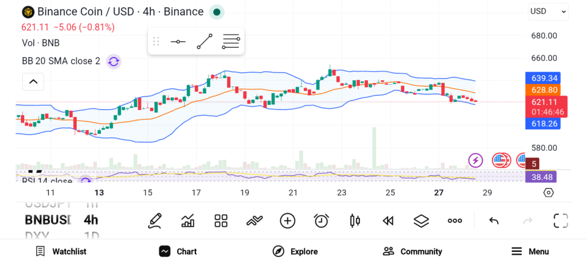This screenshot has height=264, width=587.
Task: Switch to the Explore tab
Action: [x=295, y=251]
